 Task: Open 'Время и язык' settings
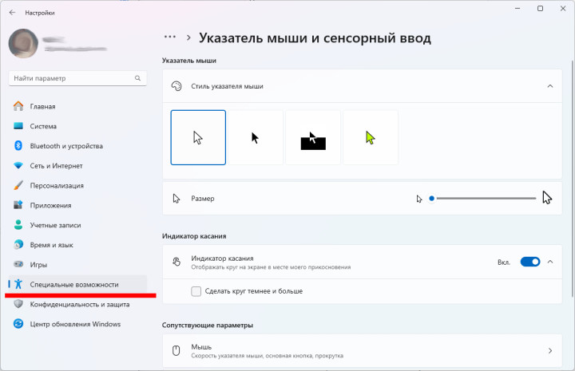click(52, 245)
